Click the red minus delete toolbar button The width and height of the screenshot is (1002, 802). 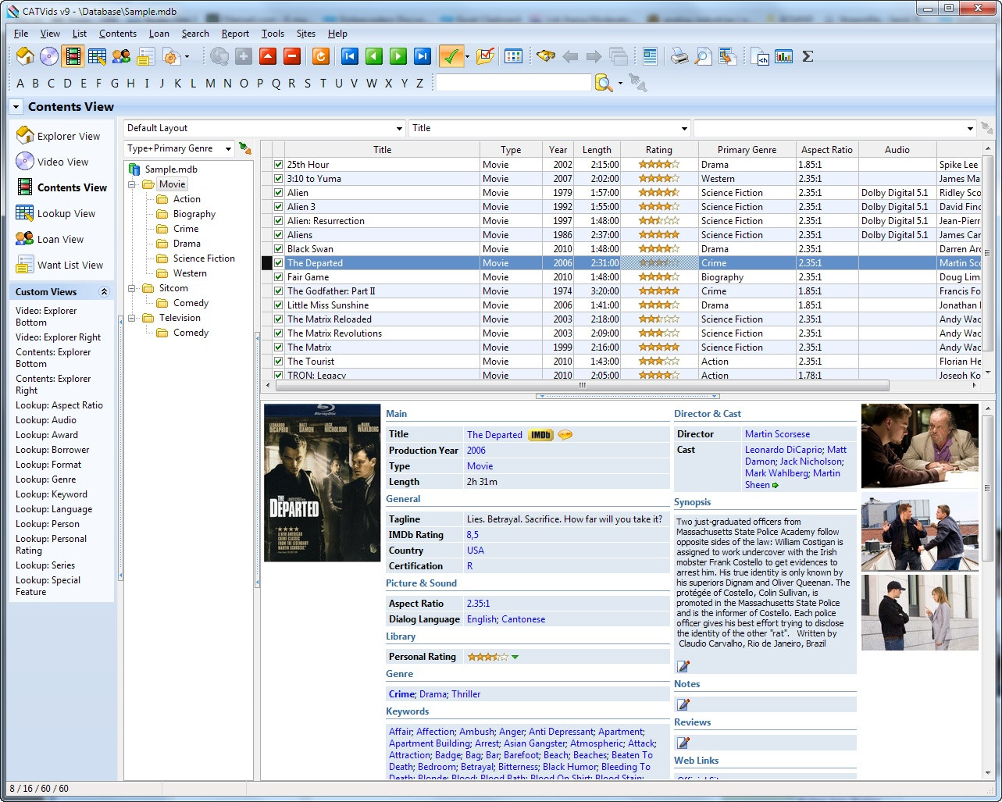coord(292,56)
